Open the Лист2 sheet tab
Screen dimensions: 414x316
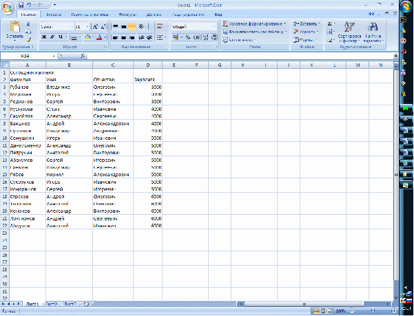coord(51,304)
